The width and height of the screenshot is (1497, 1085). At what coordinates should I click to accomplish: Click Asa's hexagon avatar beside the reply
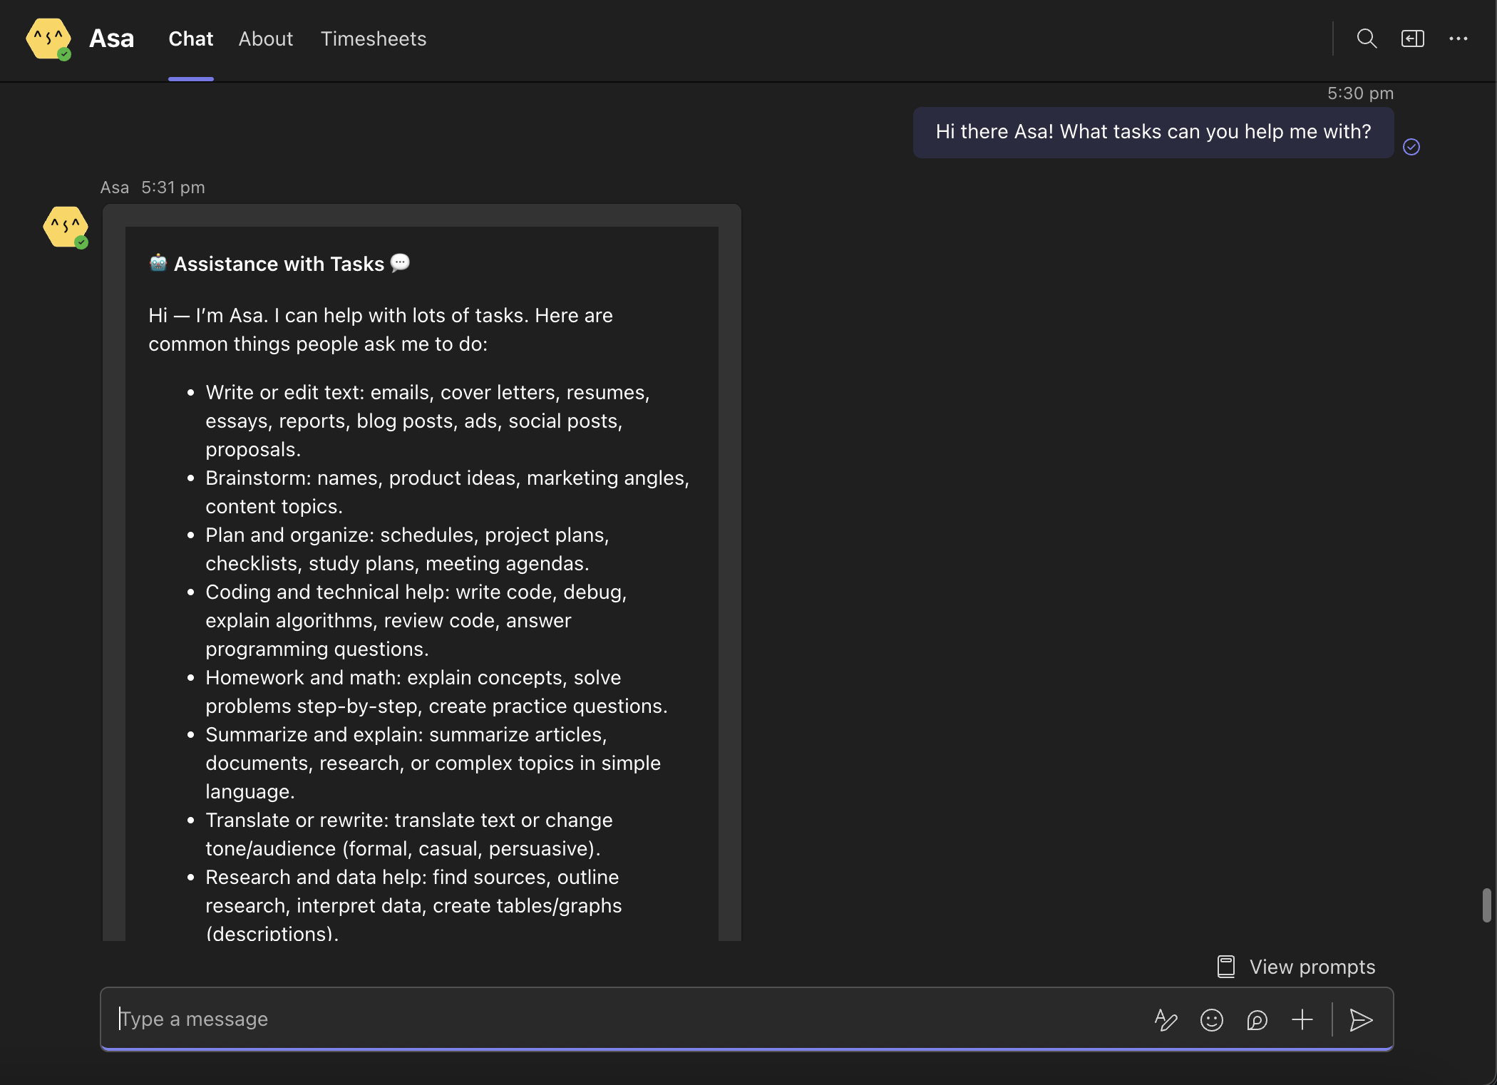point(65,227)
